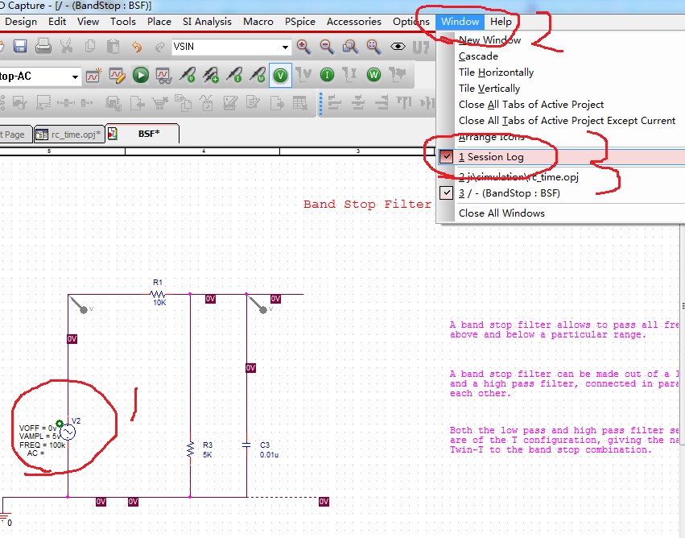The width and height of the screenshot is (685, 538).
Task: Switch to the BSF* schematic tab
Action: [x=142, y=134]
